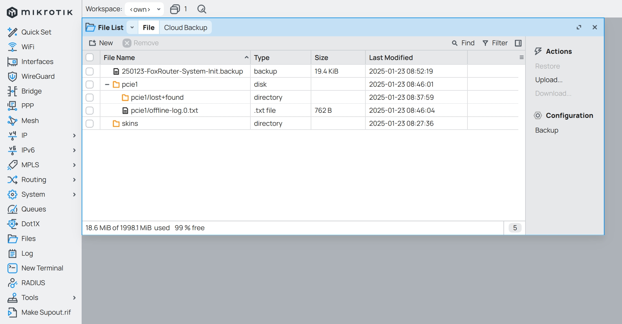
Task: Check the skins directory row
Action: coord(90,123)
